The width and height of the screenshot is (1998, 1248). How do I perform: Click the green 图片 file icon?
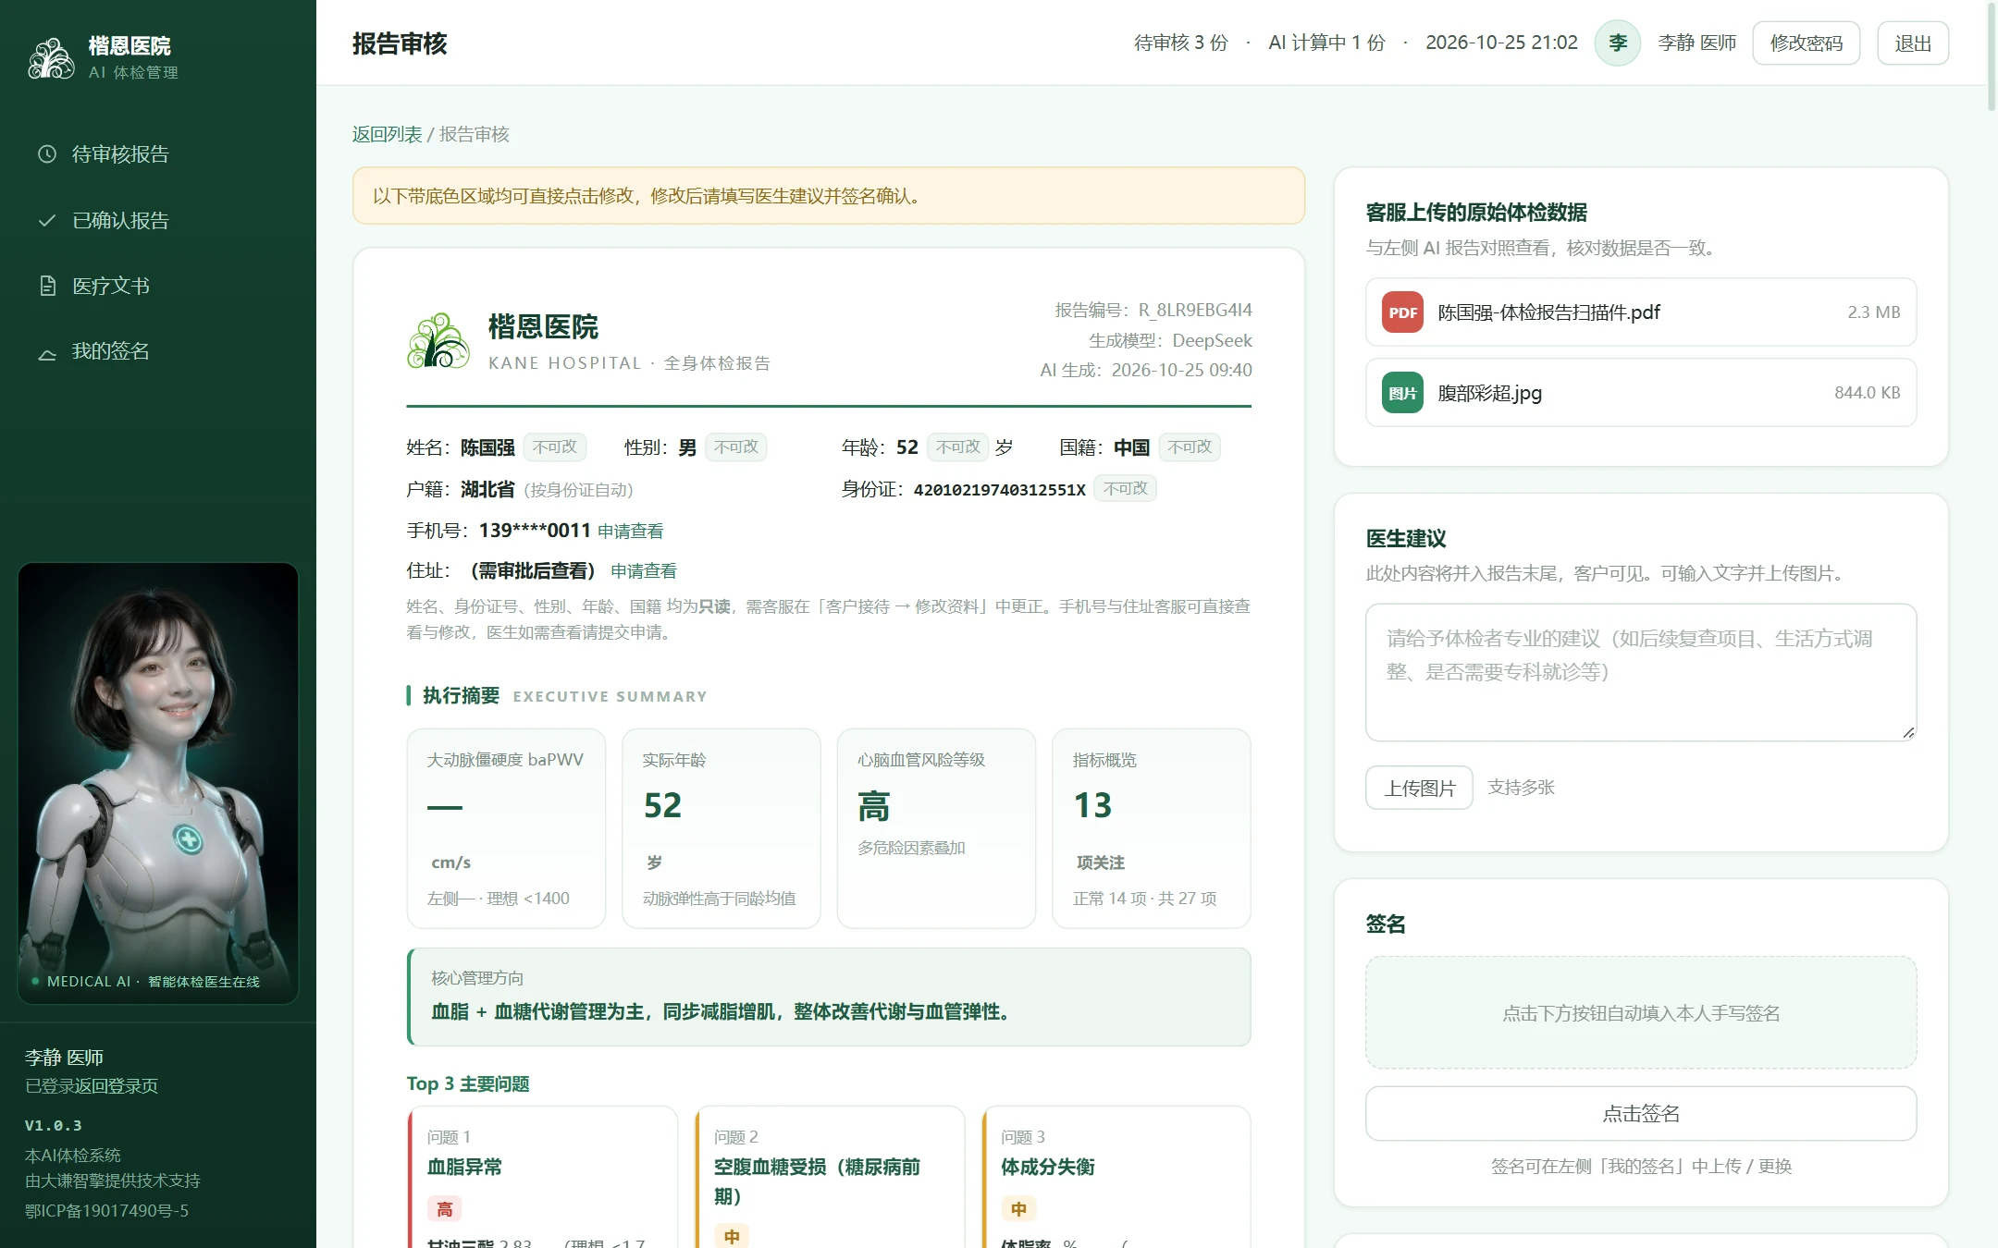1402,393
